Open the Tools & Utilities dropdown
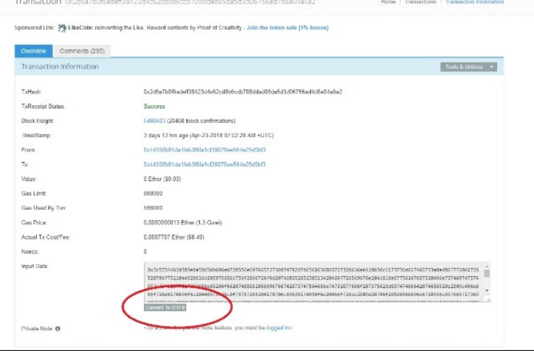Image resolution: width=534 pixels, height=351 pixels. tap(468, 67)
